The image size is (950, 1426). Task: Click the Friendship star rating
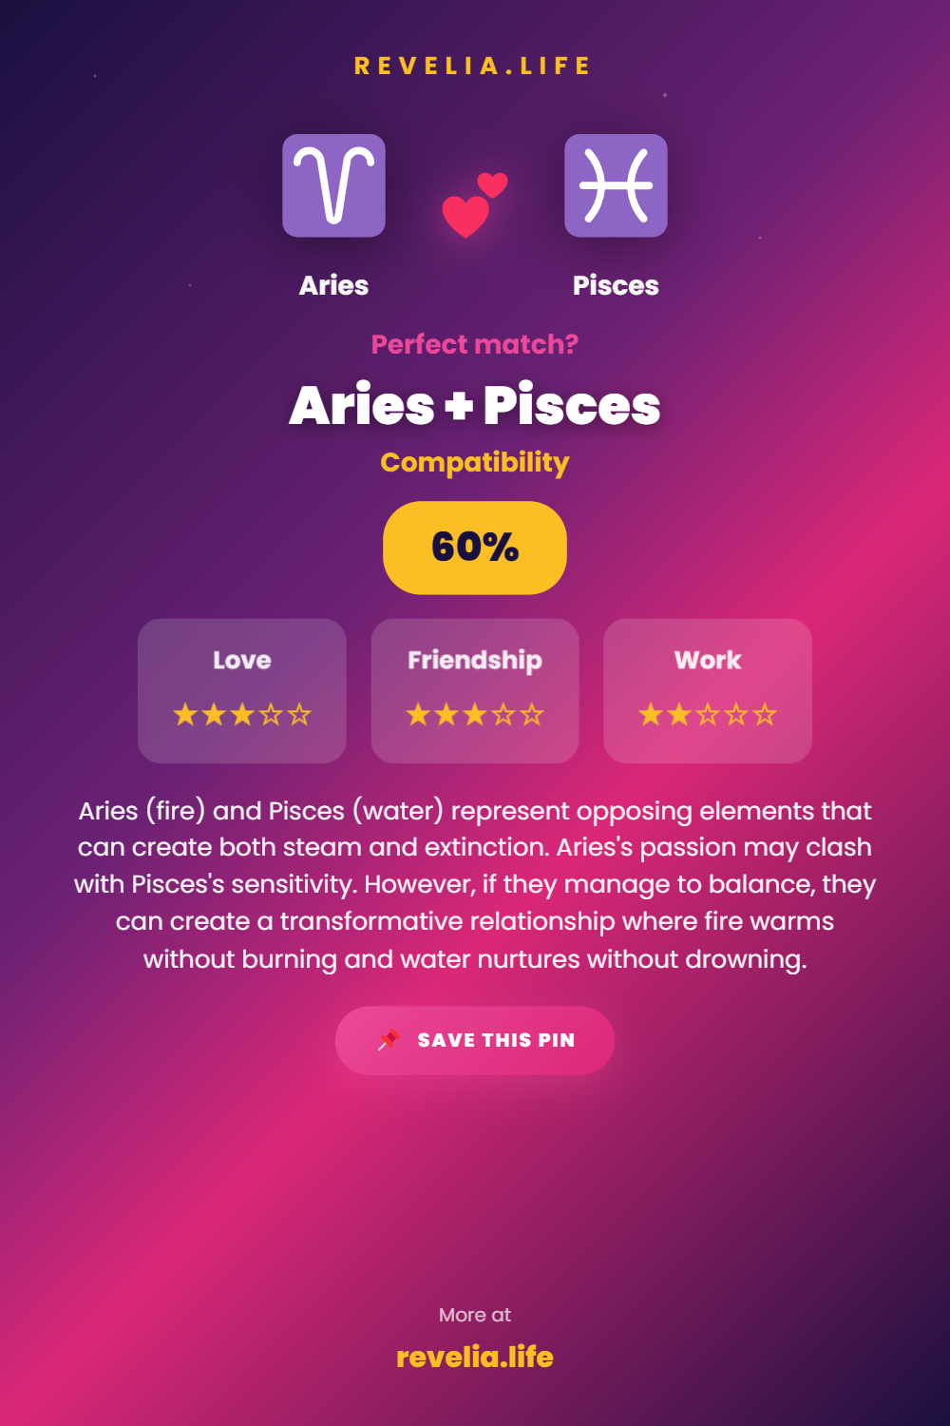point(475,715)
